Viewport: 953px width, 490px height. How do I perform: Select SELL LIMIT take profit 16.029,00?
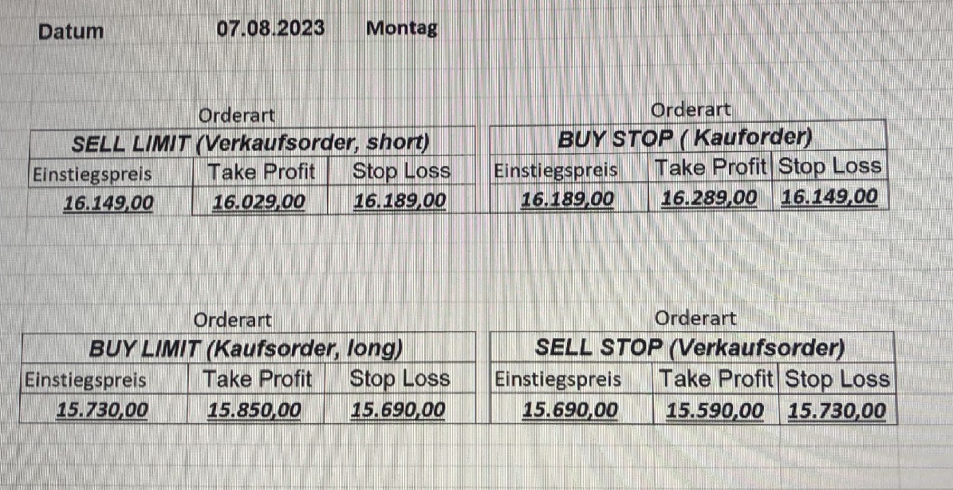[x=258, y=201]
